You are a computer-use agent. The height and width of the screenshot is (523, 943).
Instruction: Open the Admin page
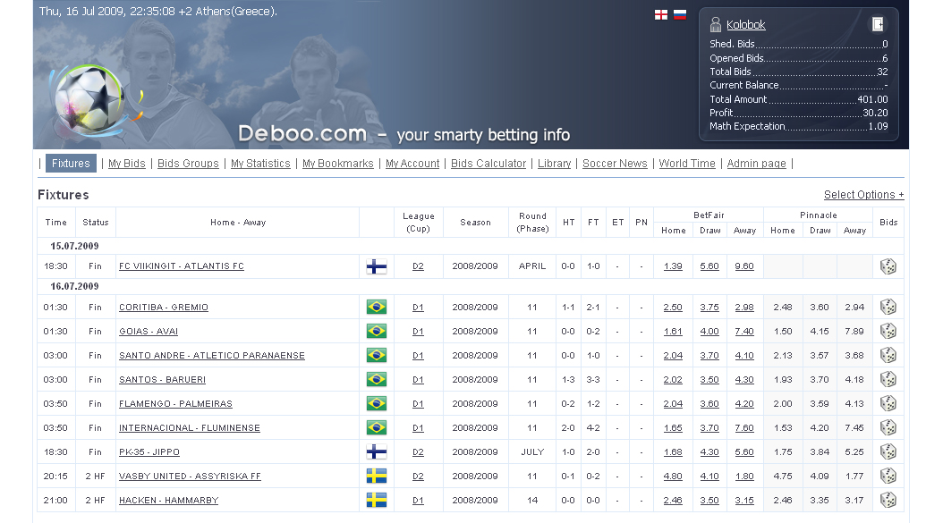(x=757, y=164)
